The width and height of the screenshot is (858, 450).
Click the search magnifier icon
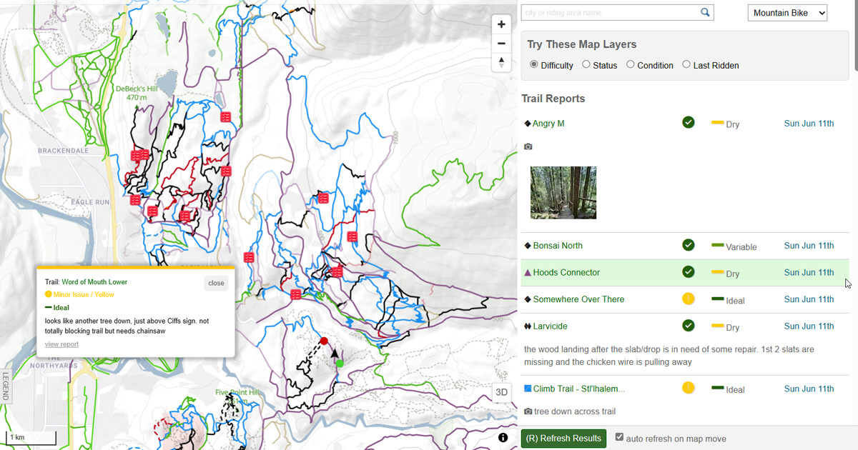click(x=705, y=12)
